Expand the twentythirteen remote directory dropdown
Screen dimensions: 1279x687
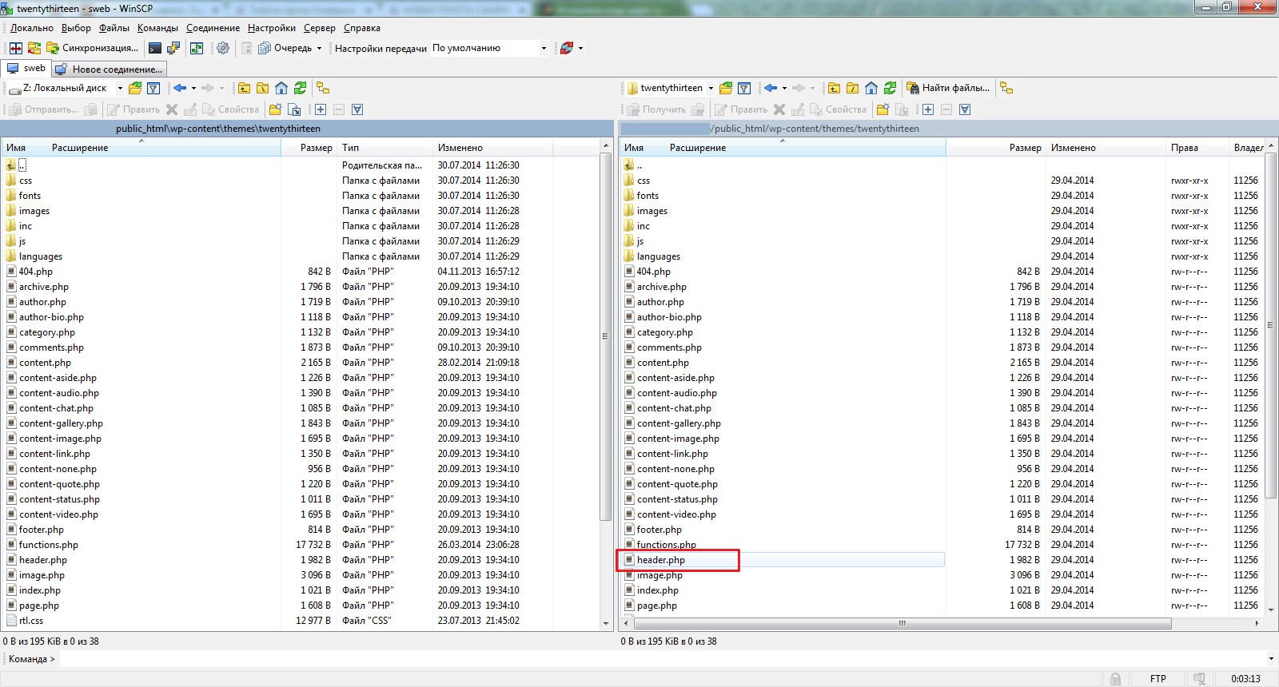point(710,88)
